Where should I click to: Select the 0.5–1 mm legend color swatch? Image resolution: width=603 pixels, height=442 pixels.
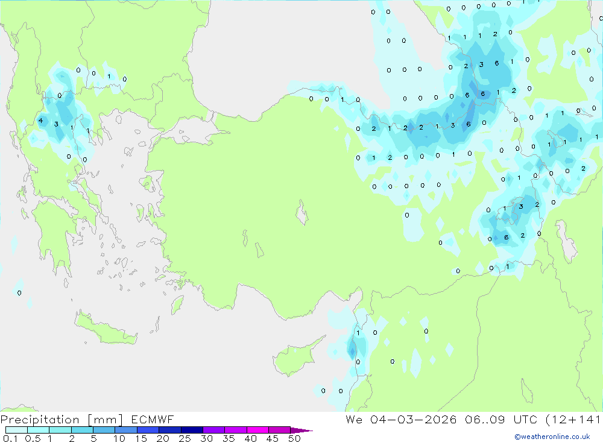[x=39, y=430]
